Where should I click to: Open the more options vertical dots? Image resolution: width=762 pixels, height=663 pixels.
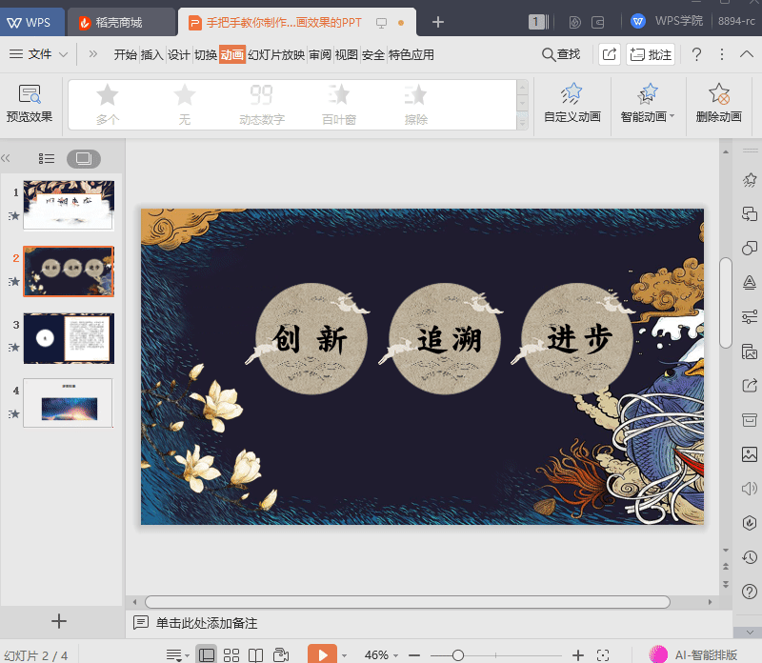(722, 54)
